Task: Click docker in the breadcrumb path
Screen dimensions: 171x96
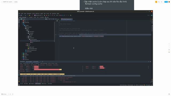Action: pos(31,17)
